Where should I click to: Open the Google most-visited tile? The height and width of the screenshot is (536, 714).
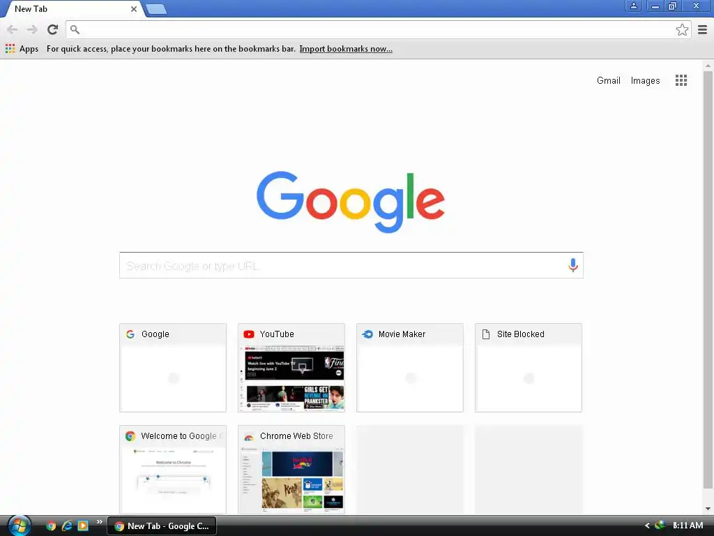tap(173, 368)
